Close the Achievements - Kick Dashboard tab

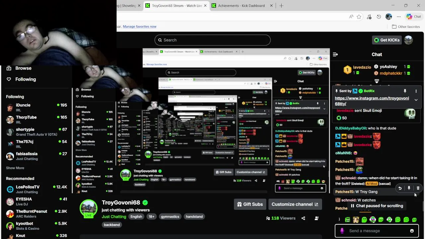coord(271,6)
